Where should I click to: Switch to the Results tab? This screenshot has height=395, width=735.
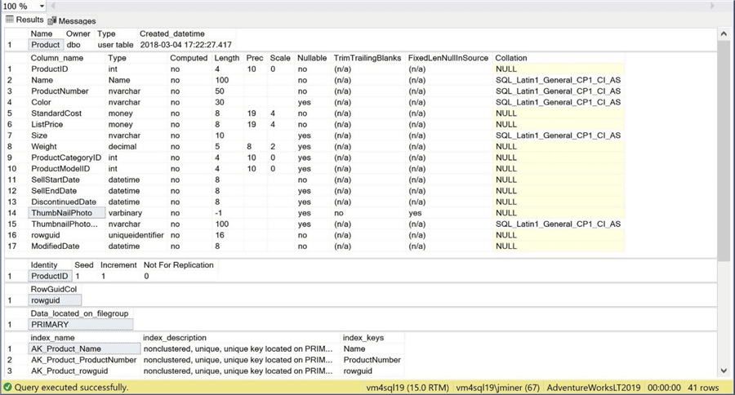coord(24,20)
